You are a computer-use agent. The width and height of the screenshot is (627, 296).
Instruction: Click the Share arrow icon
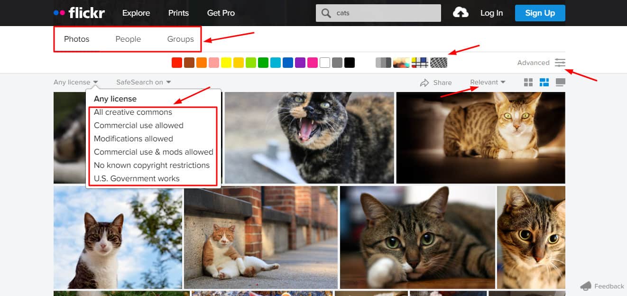pyautogui.click(x=424, y=83)
